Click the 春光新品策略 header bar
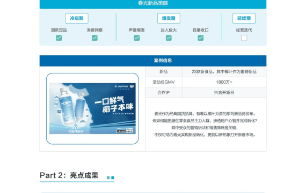This screenshot has width=306, height=193. (153, 4)
